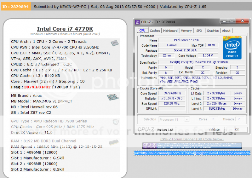Click the OK button
252x178 pixels.
point(237,129)
